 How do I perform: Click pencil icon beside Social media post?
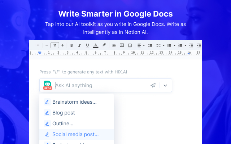[47, 134]
